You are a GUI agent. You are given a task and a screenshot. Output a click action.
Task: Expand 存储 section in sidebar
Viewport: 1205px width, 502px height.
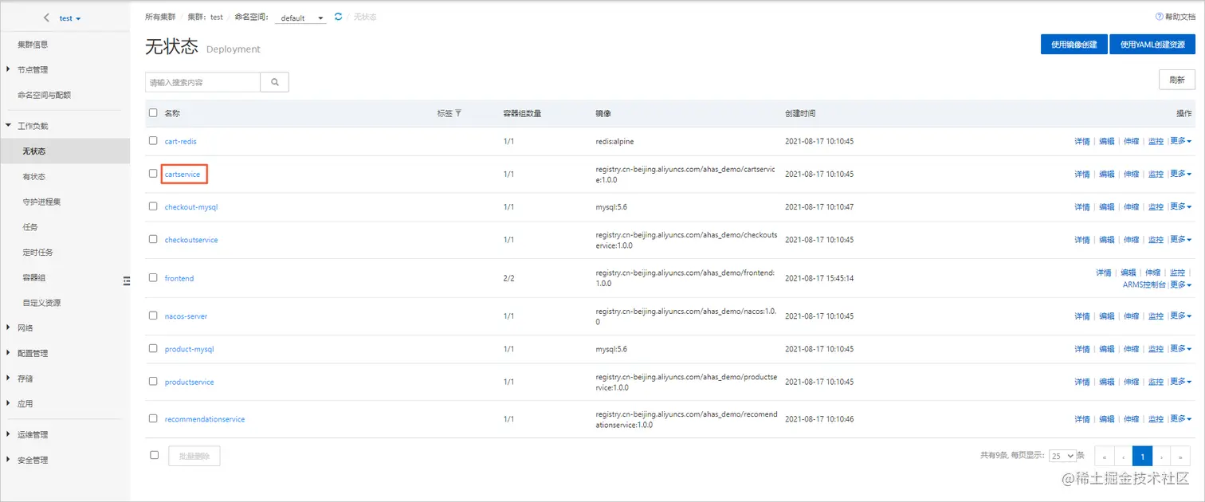25,378
